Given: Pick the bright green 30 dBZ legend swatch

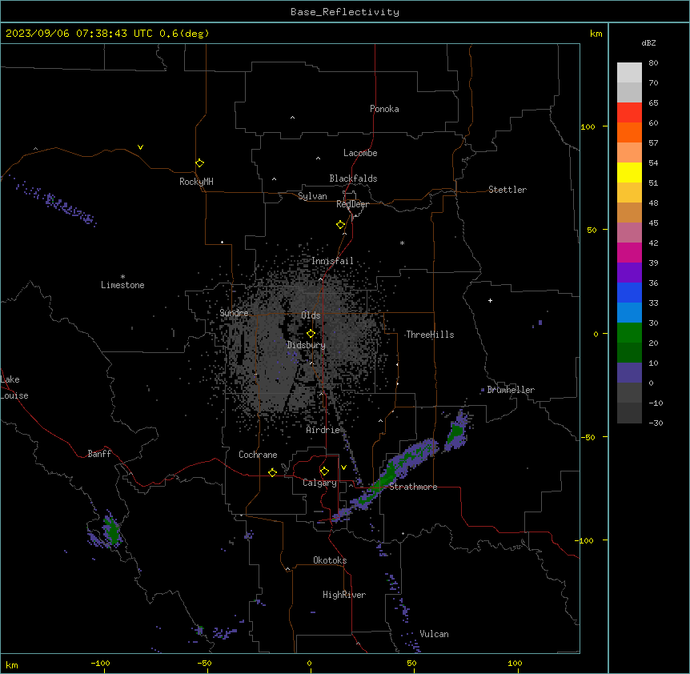Looking at the screenshot, I should (x=629, y=333).
